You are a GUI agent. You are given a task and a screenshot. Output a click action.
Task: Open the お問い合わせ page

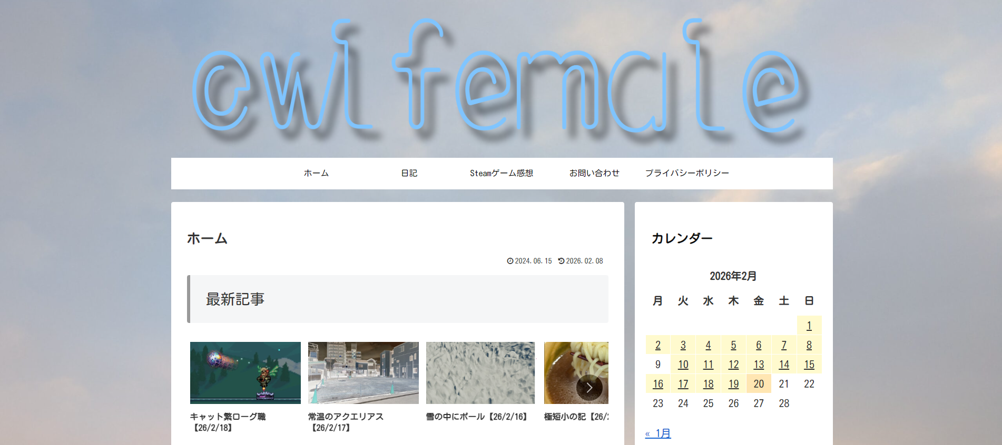coord(594,173)
